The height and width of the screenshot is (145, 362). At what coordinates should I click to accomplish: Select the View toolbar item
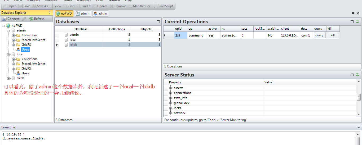[x=58, y=6]
